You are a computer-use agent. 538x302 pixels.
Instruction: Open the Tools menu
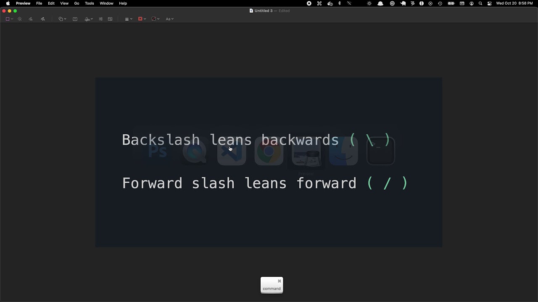[x=90, y=3]
